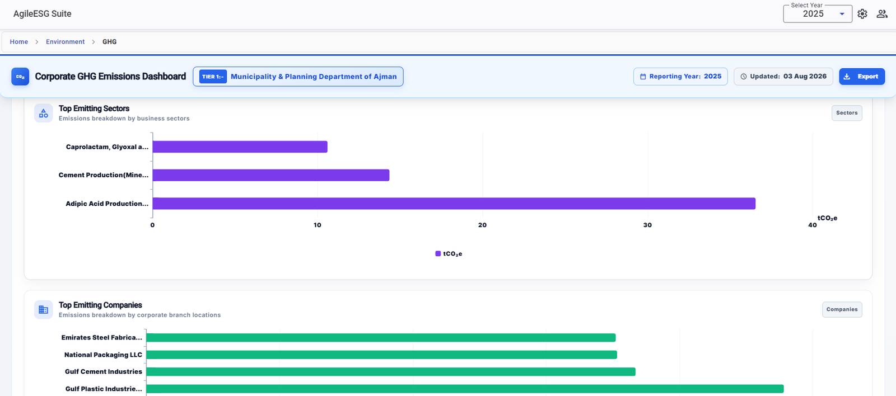The width and height of the screenshot is (896, 396).
Task: Click the AgileESG Suite title
Action: point(43,14)
